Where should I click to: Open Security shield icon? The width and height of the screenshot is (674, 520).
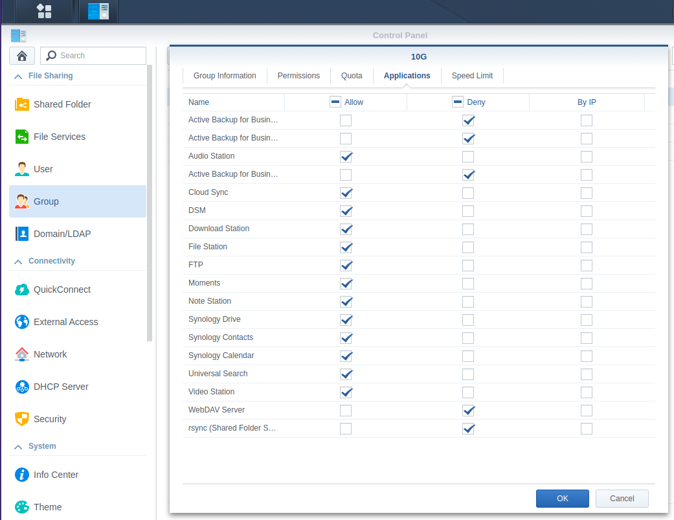click(x=22, y=419)
